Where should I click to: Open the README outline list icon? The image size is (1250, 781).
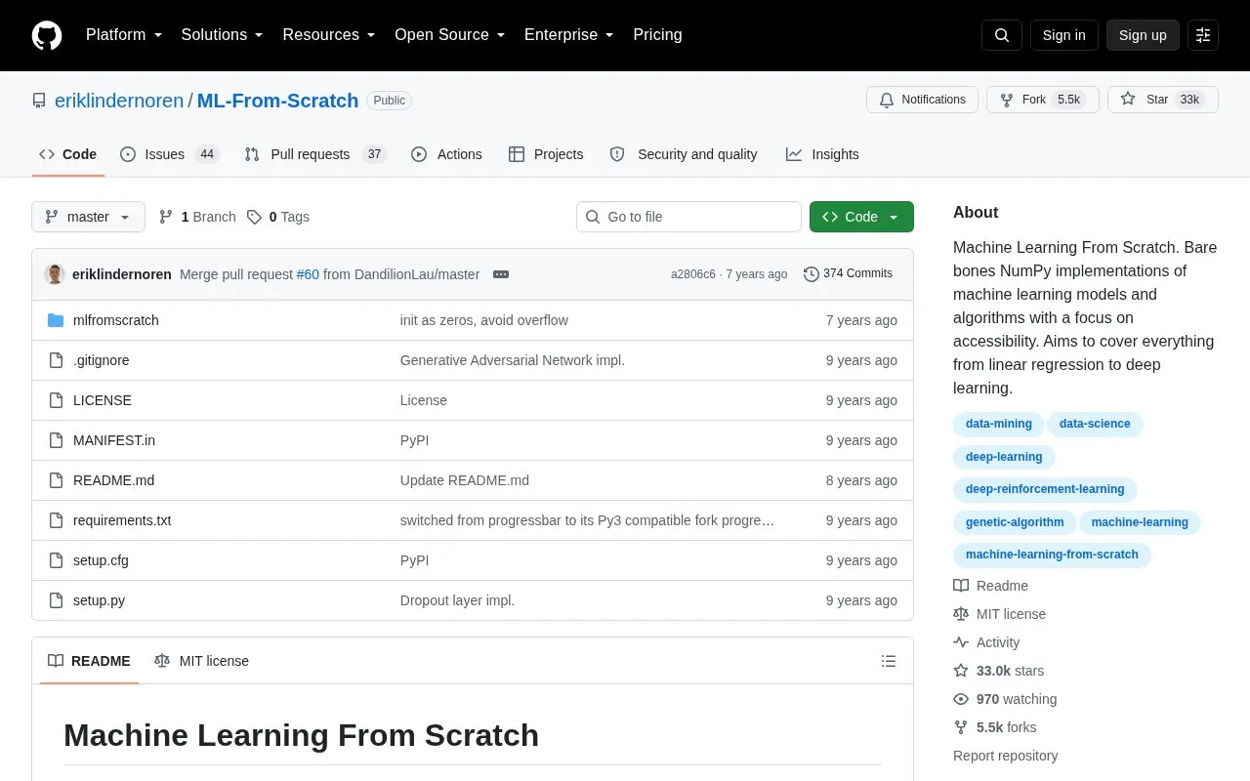[x=889, y=661]
